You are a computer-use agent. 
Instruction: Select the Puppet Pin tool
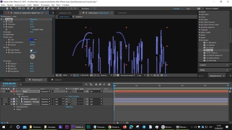[58, 9]
